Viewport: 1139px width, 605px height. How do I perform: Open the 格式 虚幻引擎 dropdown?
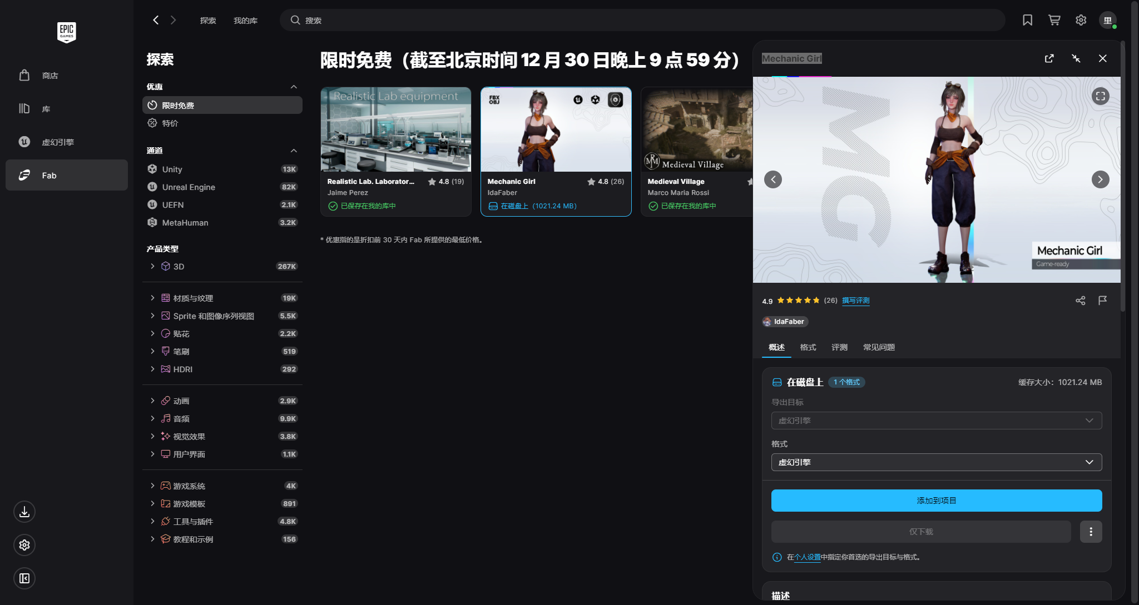[936, 462]
